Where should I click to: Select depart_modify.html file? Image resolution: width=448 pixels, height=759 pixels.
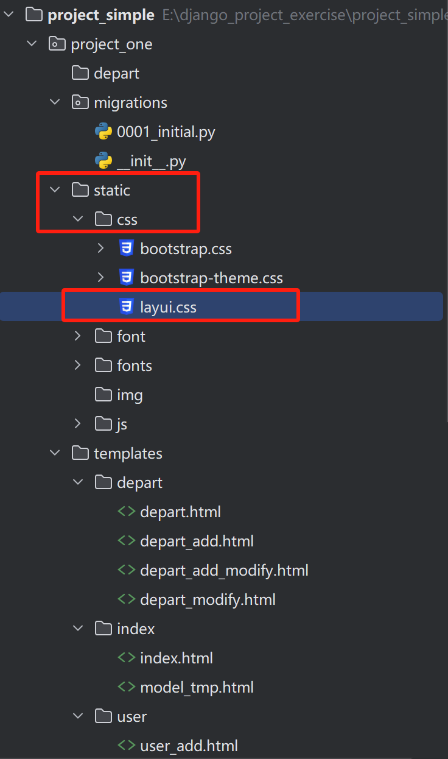click(208, 599)
